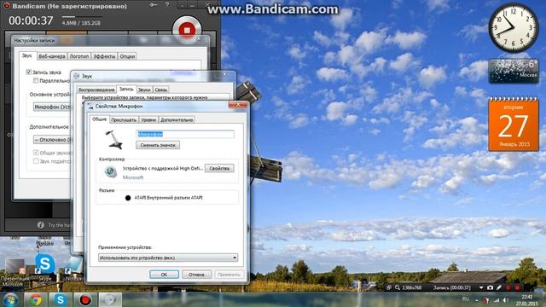Click the black ATAPI jack dot

pyautogui.click(x=128, y=198)
